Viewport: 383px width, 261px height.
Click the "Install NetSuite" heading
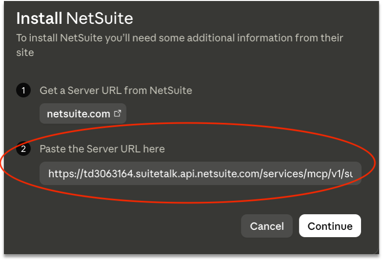pos(75,19)
